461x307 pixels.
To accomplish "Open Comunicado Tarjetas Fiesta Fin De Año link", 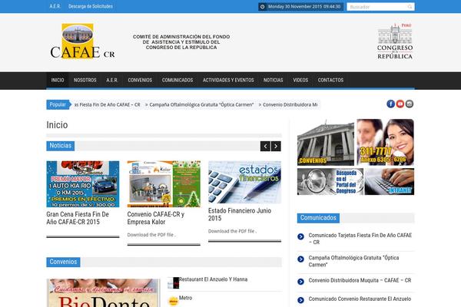I will click(x=360, y=239).
